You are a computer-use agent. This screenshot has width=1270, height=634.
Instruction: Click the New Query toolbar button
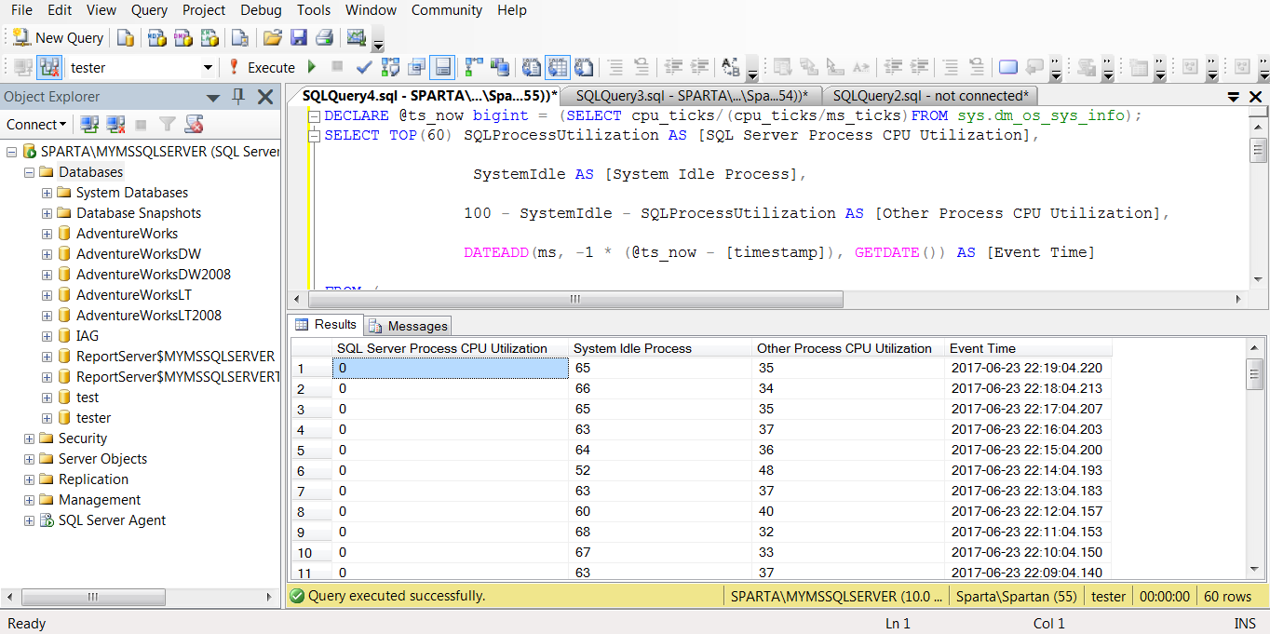coord(58,38)
